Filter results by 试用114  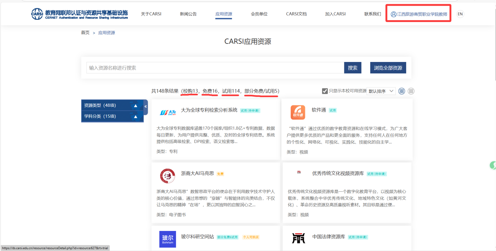click(x=231, y=91)
